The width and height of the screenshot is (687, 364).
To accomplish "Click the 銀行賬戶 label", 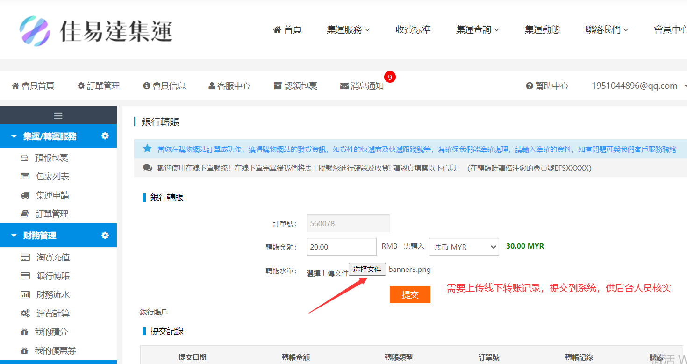I will point(154,312).
